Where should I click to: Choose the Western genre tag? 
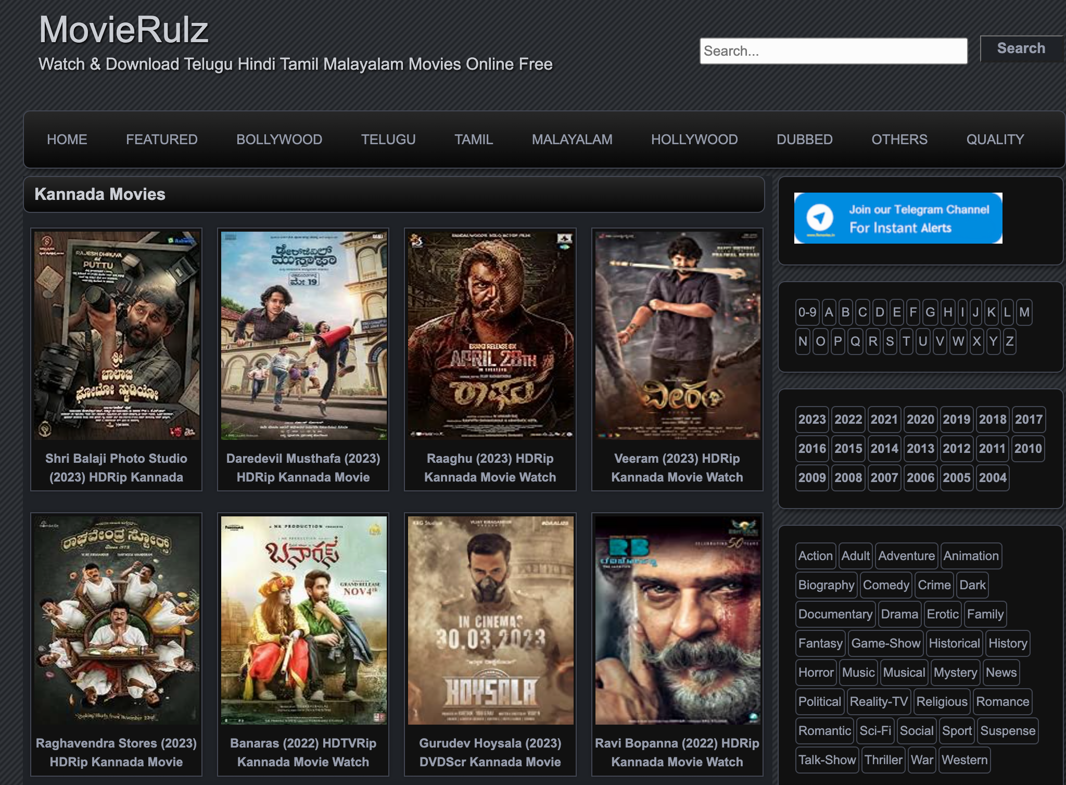[964, 760]
